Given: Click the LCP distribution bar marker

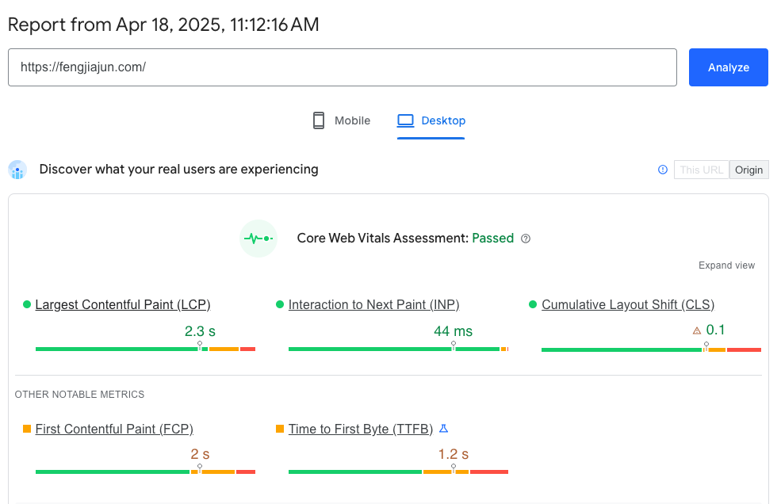Looking at the screenshot, I should [200, 346].
